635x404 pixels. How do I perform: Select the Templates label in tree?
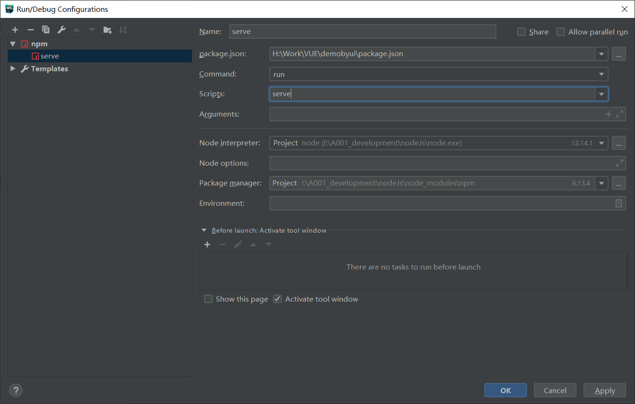(x=50, y=68)
